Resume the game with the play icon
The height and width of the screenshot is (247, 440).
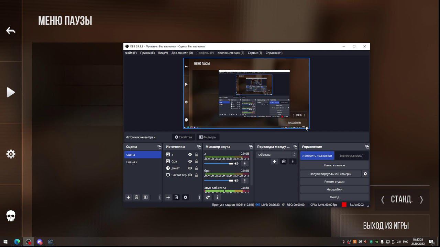coord(11,92)
